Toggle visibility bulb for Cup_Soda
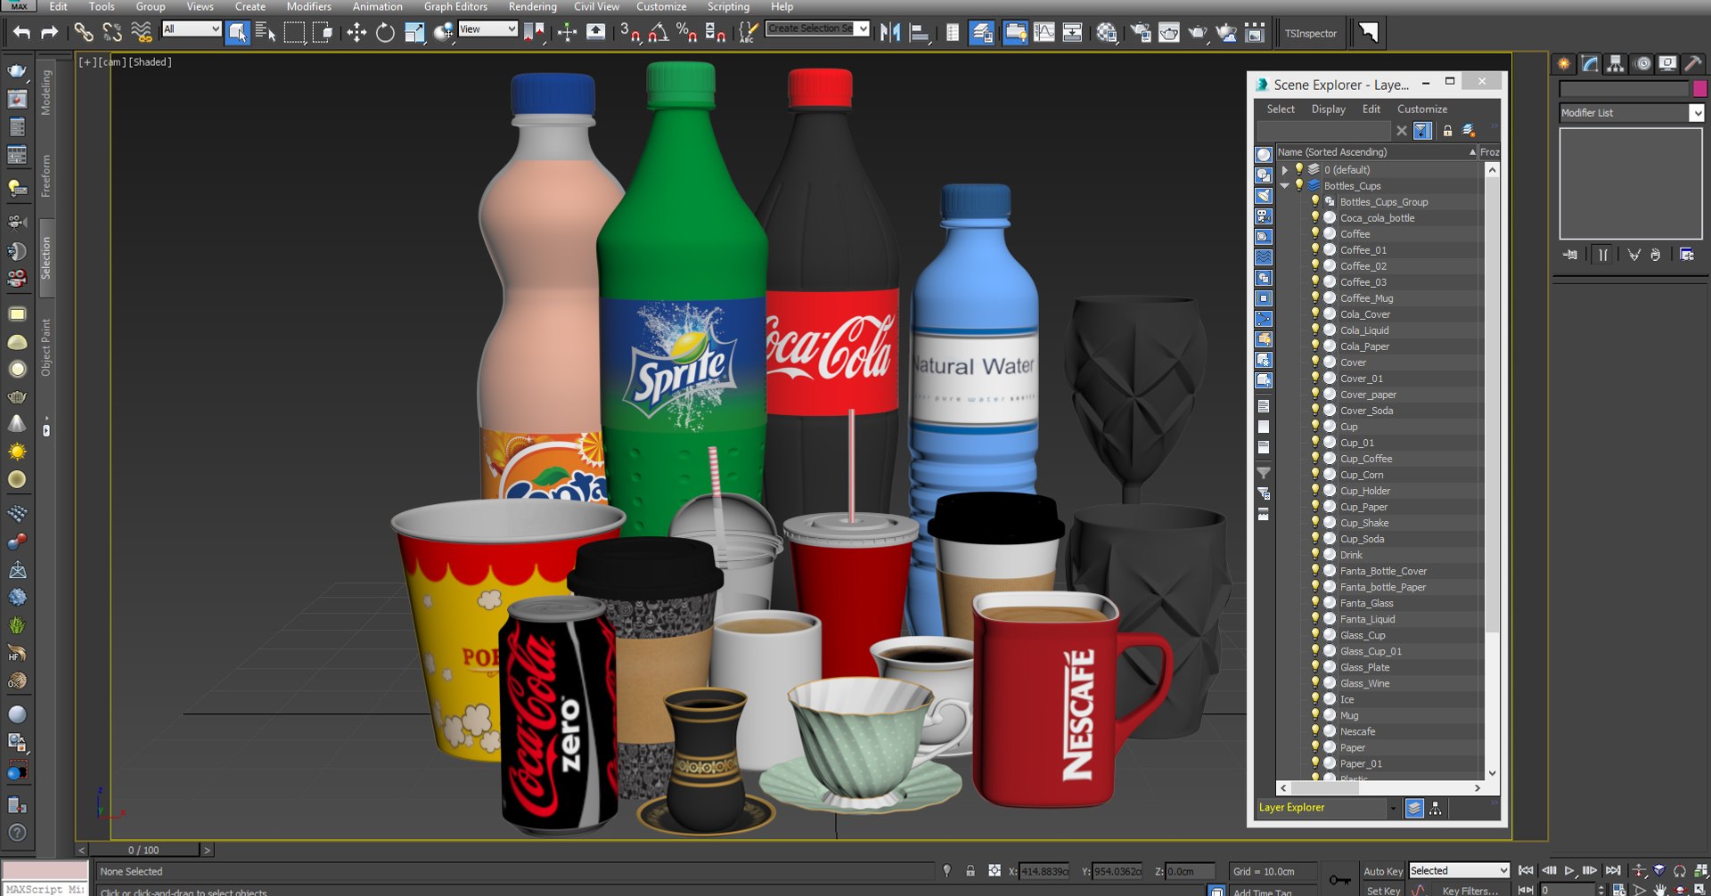Screen dimensions: 1711x896 pos(1314,538)
